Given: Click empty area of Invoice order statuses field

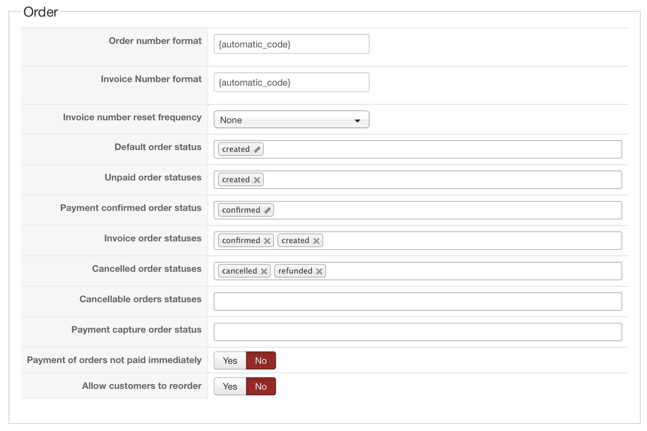Looking at the screenshot, I should pos(471,241).
